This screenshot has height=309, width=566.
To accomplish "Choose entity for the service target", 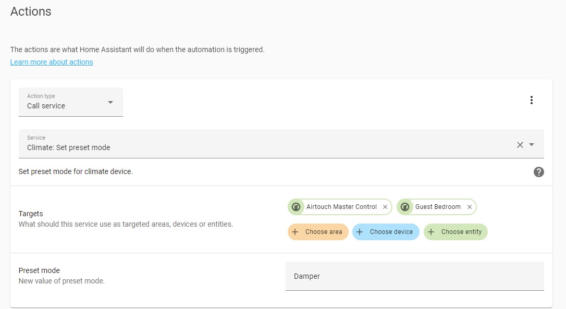I will click(456, 232).
